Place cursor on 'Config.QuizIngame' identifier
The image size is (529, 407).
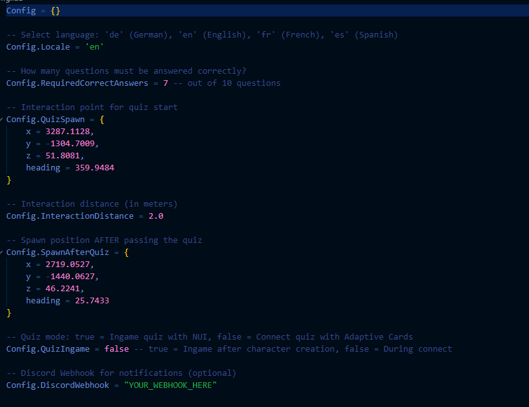[48, 349]
